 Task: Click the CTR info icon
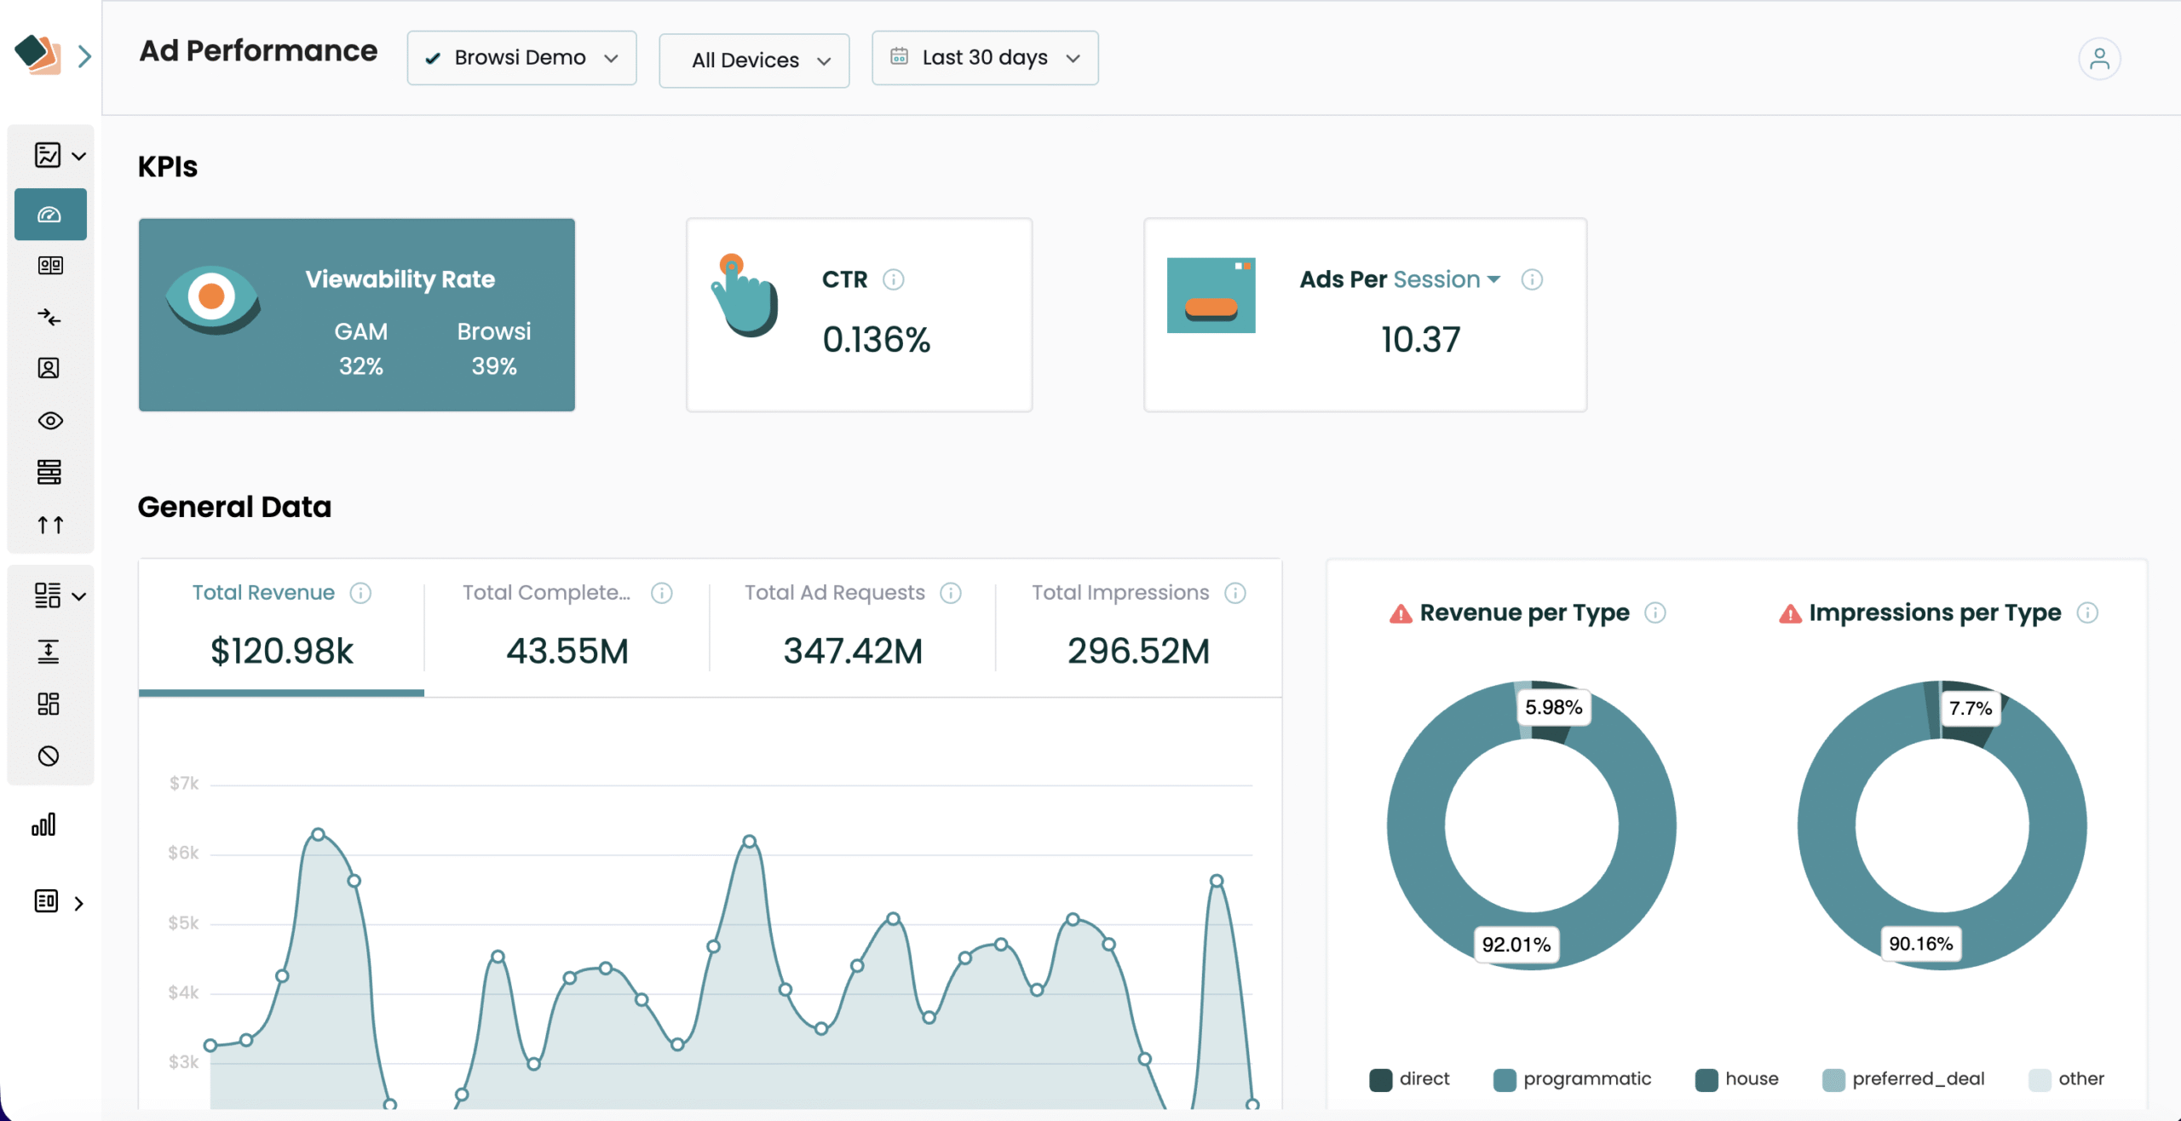click(893, 279)
